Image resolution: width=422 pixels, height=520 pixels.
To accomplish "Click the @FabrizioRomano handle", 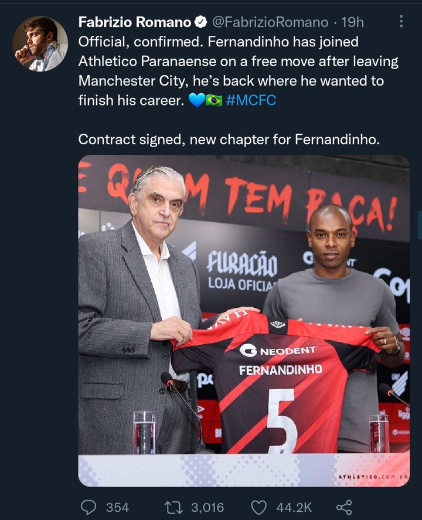I will pos(270,22).
